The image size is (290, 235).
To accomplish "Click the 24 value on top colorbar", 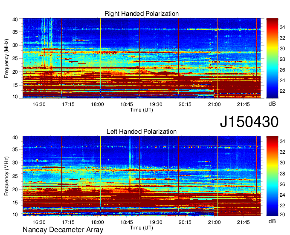I will [x=282, y=80].
